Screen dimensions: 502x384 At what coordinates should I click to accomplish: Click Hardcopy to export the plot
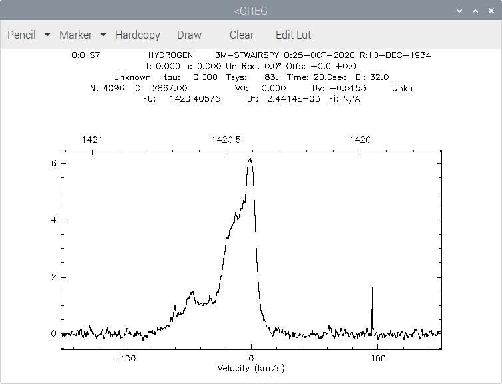138,35
